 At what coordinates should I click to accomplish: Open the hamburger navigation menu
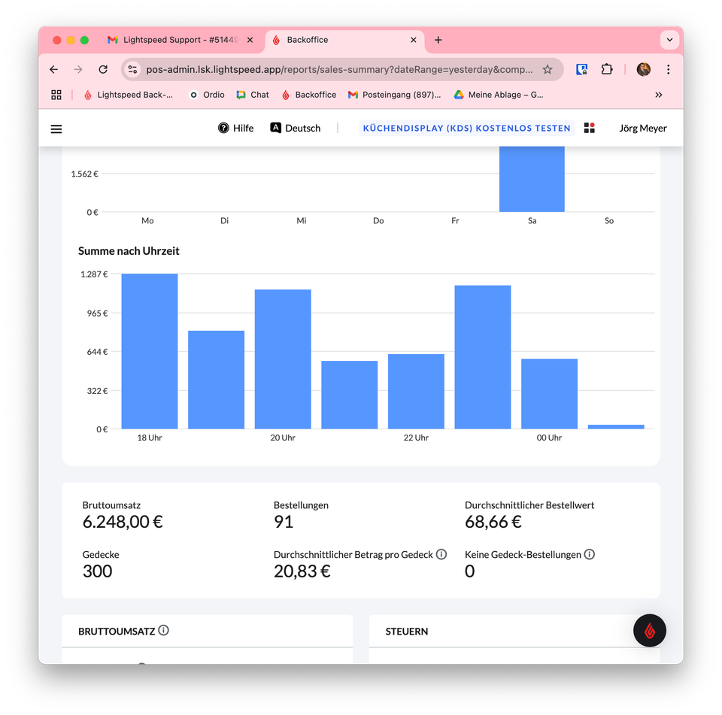click(x=56, y=129)
